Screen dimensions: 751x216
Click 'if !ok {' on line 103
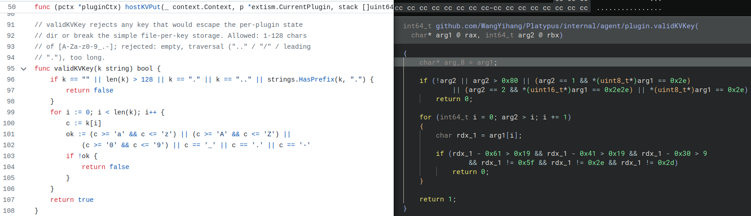(x=82, y=156)
